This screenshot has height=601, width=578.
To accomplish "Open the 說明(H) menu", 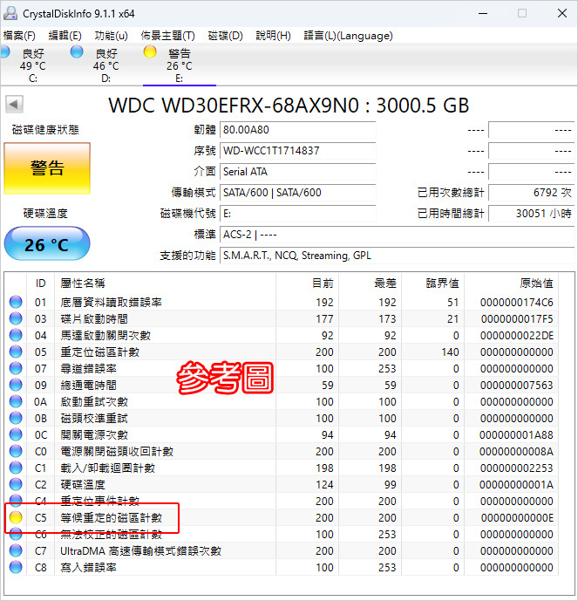I will point(273,36).
